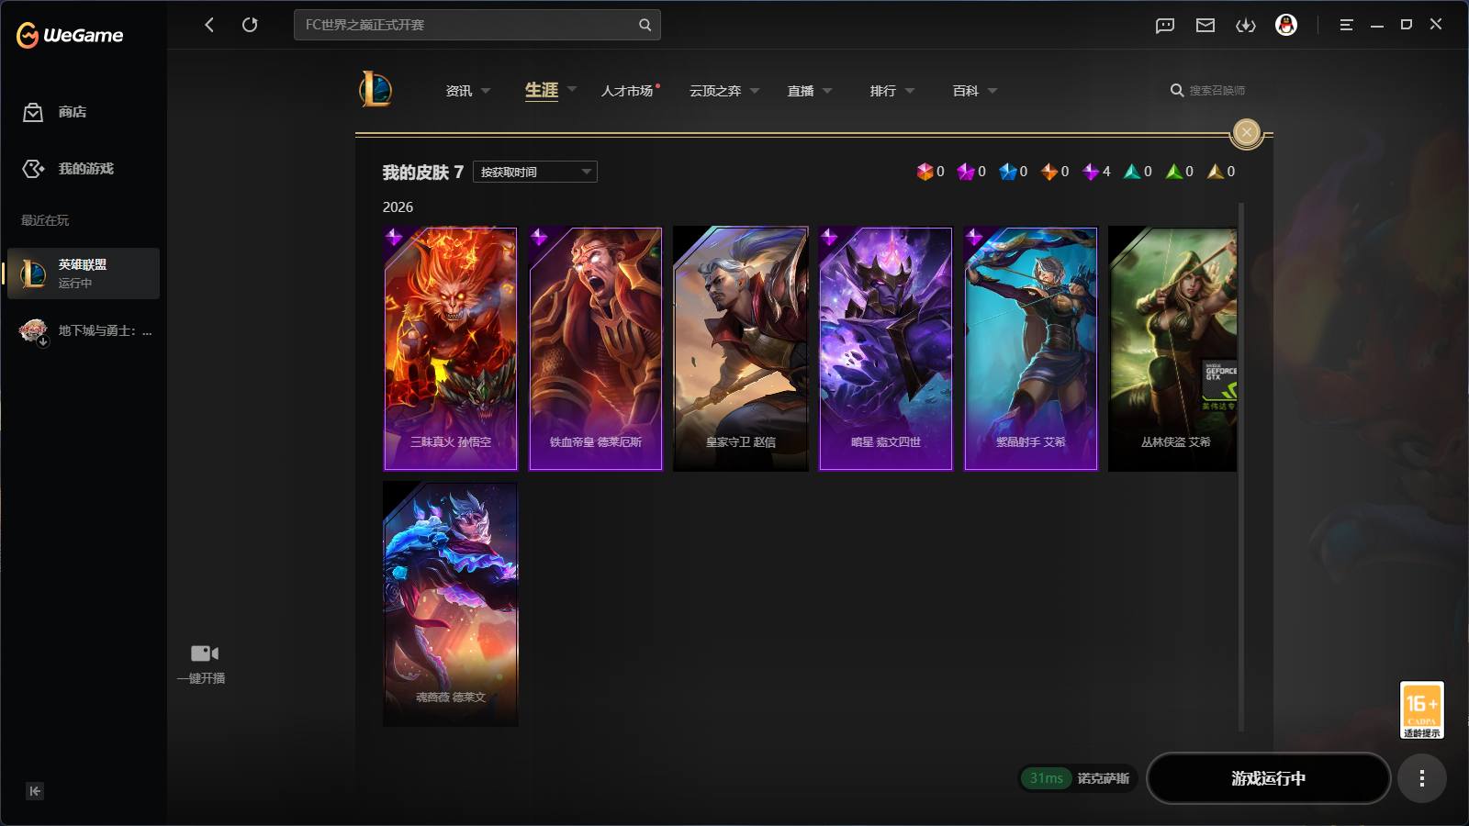Viewport: 1469px width, 826px height.
Task: Open the 排行 menu item
Action: click(883, 91)
